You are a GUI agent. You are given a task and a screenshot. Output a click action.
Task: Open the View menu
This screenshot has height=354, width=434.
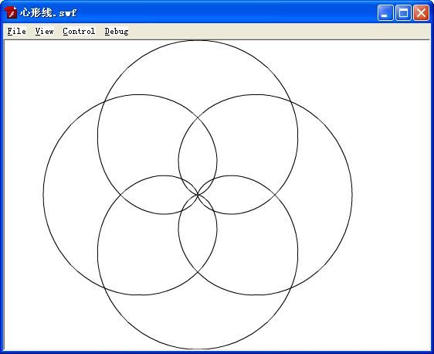pyautogui.click(x=44, y=31)
